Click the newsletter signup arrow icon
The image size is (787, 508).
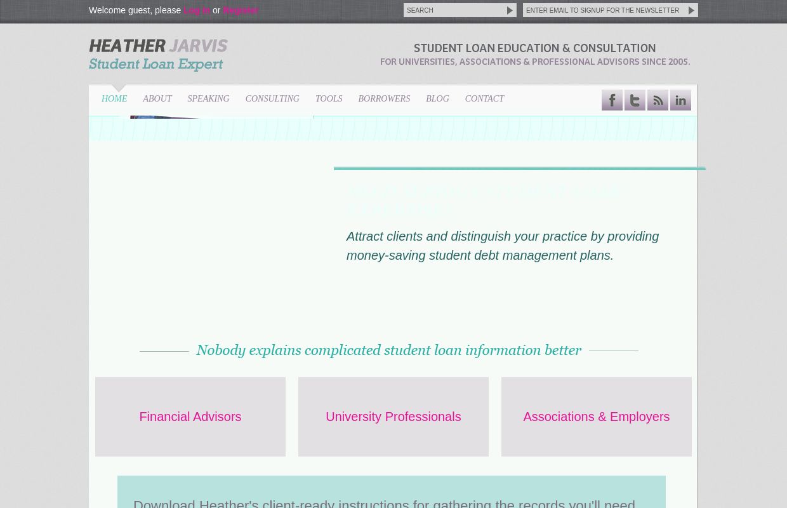pyautogui.click(x=691, y=10)
